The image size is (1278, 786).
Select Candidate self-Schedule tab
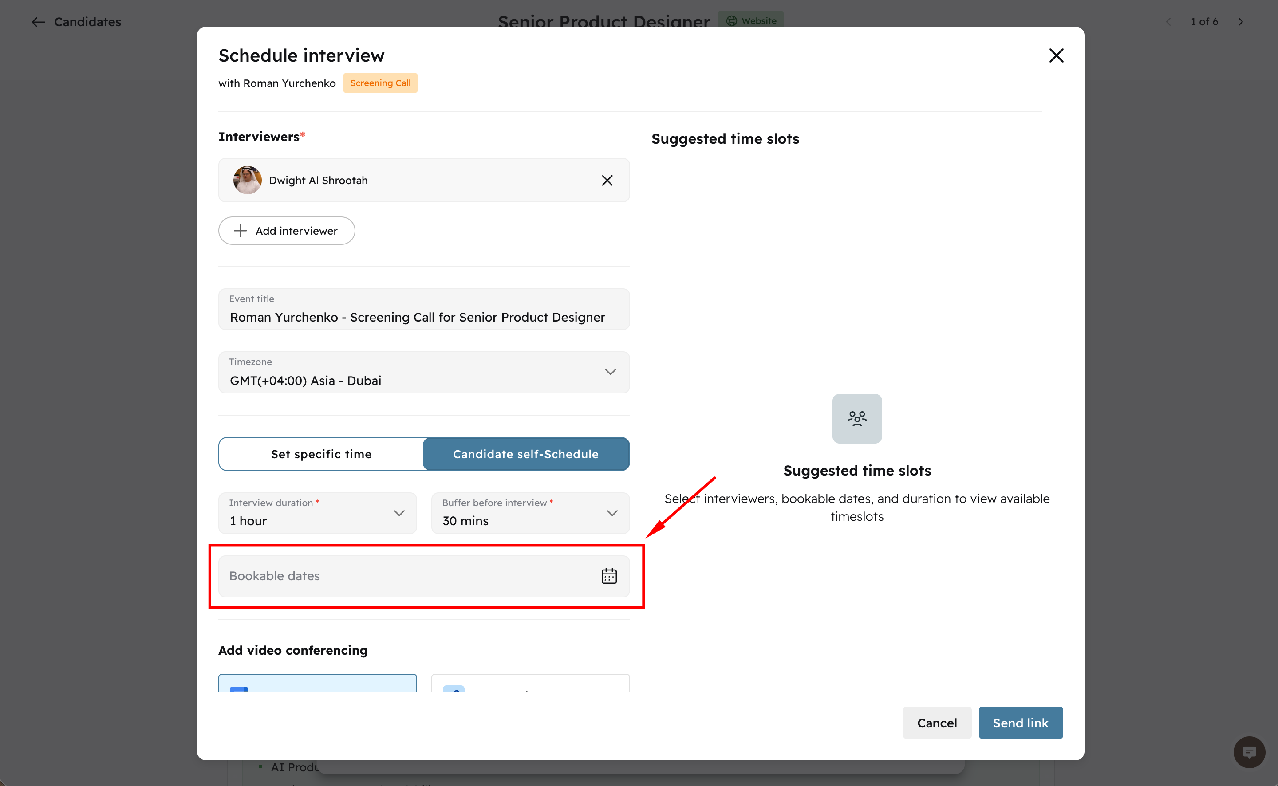point(526,454)
